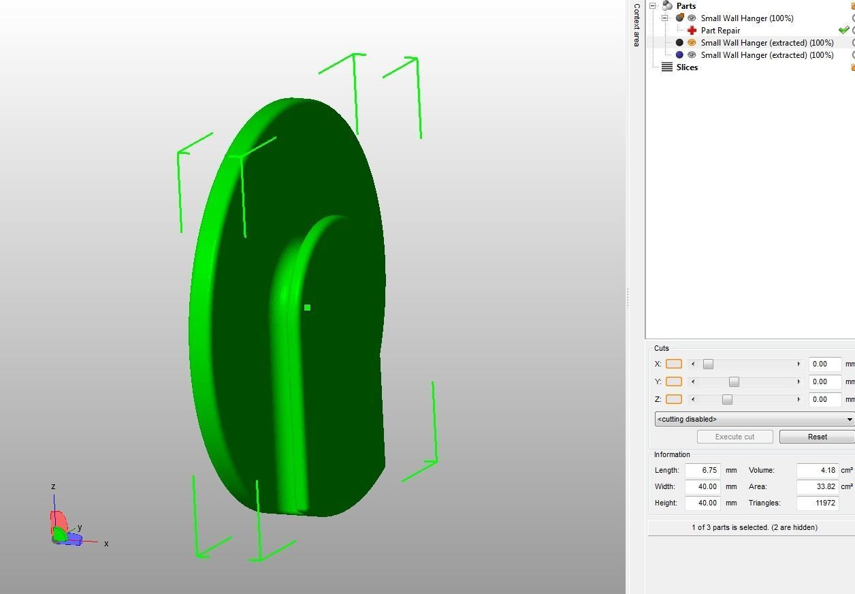The width and height of the screenshot is (855, 594).
Task: Open the cutting disabled dropdown
Action: (x=754, y=419)
